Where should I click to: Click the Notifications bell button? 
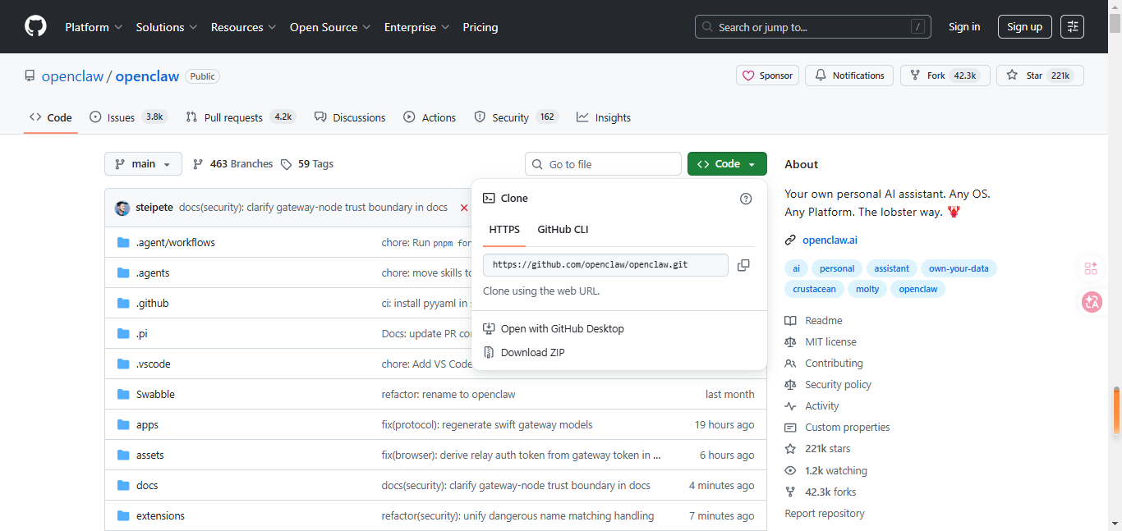[x=849, y=76]
